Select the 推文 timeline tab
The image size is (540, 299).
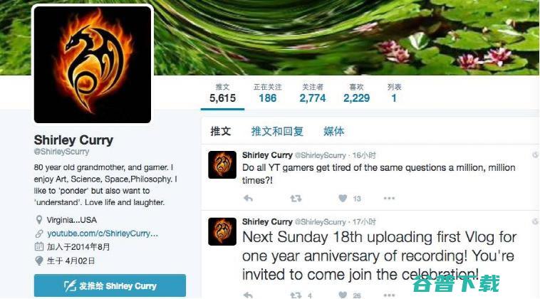point(221,131)
